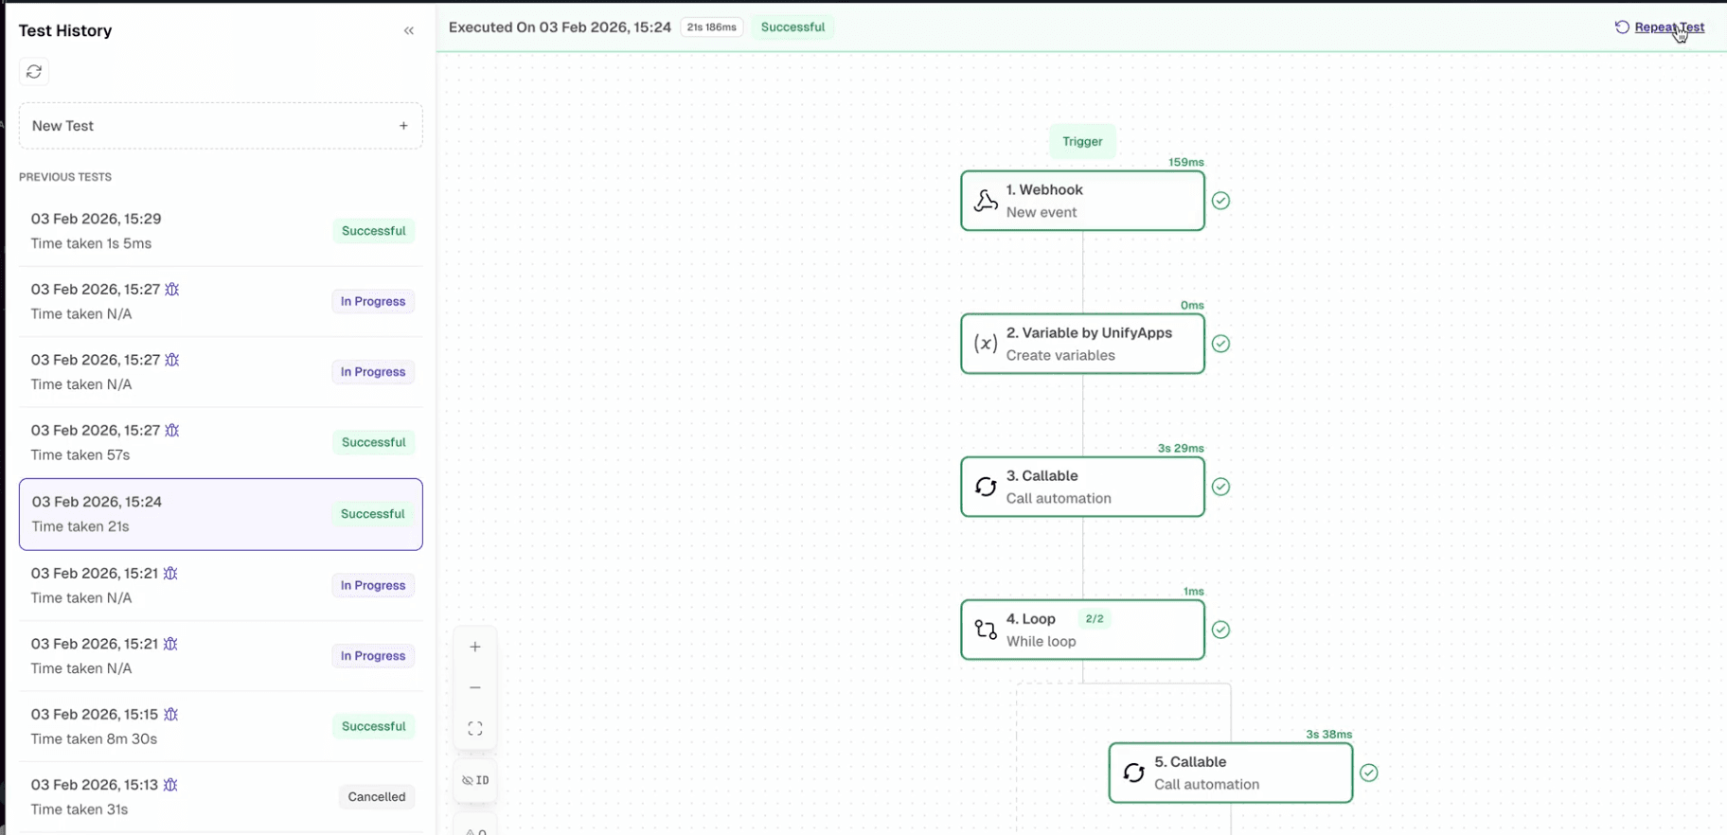Fit workflow to screen view
1727x835 pixels.
click(x=475, y=729)
